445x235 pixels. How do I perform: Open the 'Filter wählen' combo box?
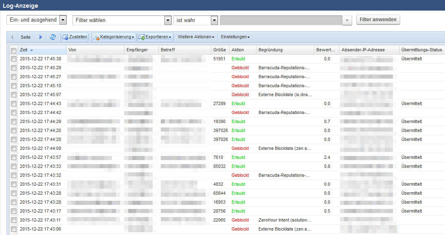[168, 20]
